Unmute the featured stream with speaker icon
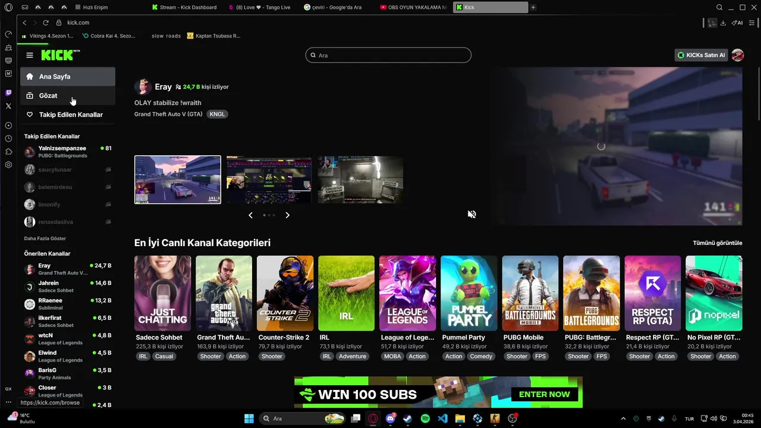 tap(471, 215)
